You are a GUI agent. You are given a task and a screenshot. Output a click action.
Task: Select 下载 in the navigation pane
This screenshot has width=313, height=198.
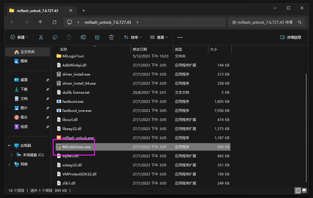24,89
